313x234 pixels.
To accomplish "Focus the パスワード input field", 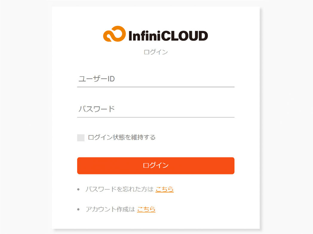I will (156, 109).
